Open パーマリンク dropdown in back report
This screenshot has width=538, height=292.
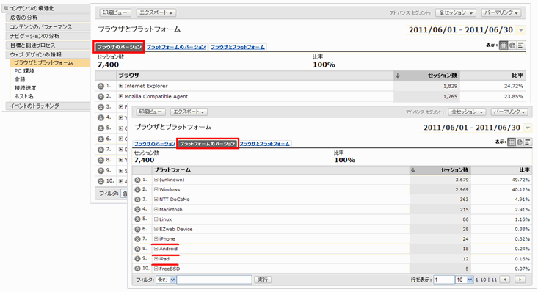pyautogui.click(x=501, y=12)
